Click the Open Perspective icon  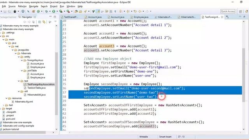(240, 11)
